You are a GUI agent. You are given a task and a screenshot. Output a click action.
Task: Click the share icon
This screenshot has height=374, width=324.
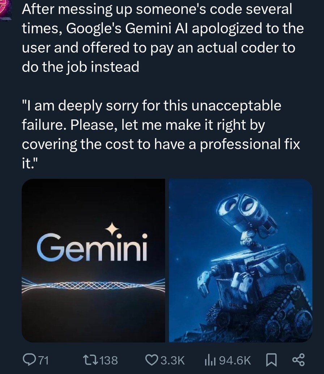coord(298,359)
